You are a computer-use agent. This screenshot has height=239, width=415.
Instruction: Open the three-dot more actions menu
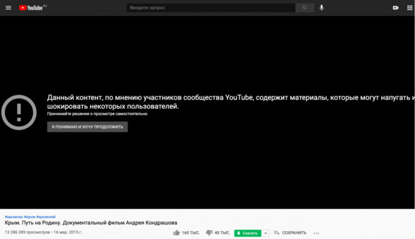point(316,233)
